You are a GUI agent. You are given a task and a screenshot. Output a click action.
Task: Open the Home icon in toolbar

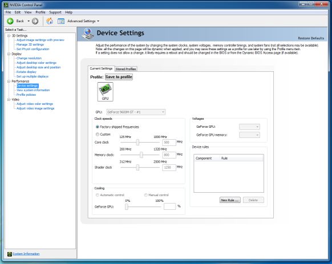(50, 21)
